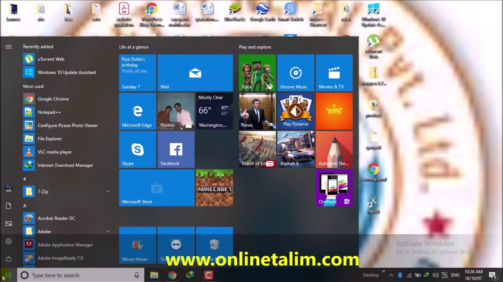Open File Explorer from the taskbar

click(x=154, y=275)
